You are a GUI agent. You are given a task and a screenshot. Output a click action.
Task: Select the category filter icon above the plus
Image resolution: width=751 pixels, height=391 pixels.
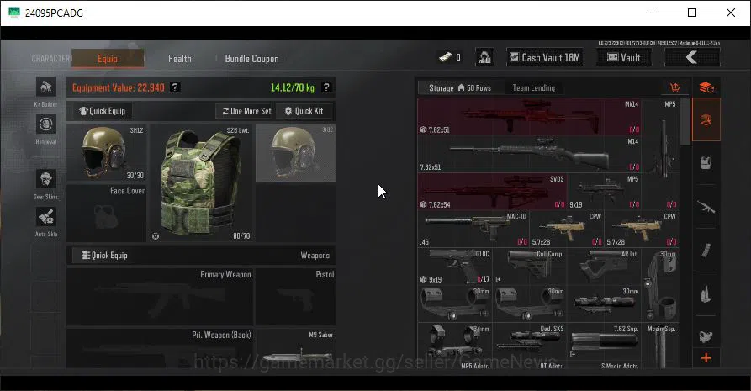pyautogui.click(x=706, y=336)
